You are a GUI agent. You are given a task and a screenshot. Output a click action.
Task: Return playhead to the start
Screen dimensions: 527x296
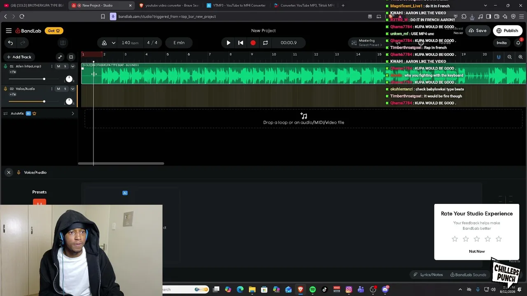click(241, 43)
